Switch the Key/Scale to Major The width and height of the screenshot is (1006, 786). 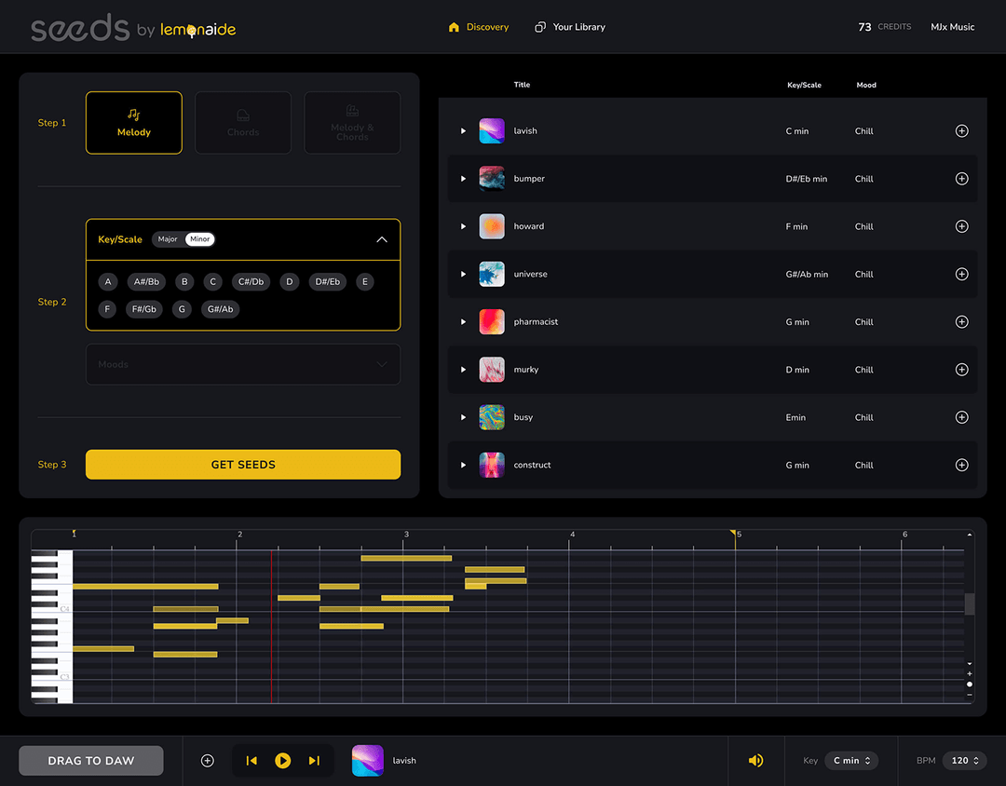click(168, 238)
